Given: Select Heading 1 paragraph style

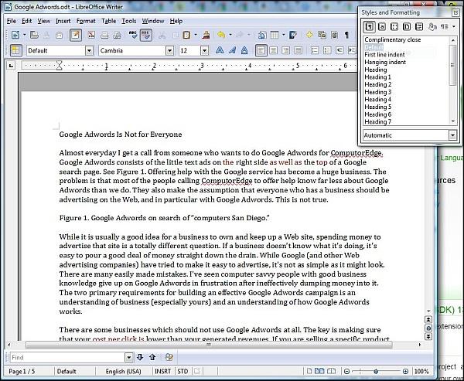Looking at the screenshot, I should [x=377, y=77].
